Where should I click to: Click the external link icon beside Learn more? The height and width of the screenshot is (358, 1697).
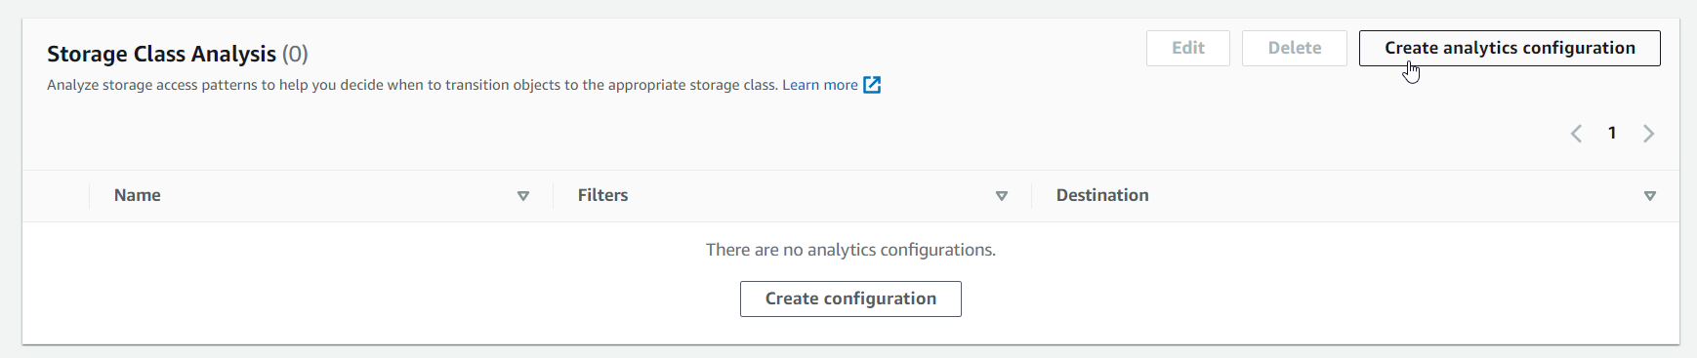click(872, 85)
